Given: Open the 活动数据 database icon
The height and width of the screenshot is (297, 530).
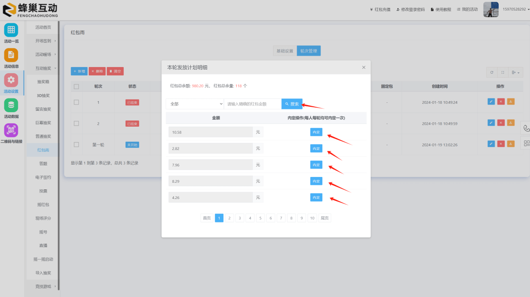Looking at the screenshot, I should (x=11, y=105).
